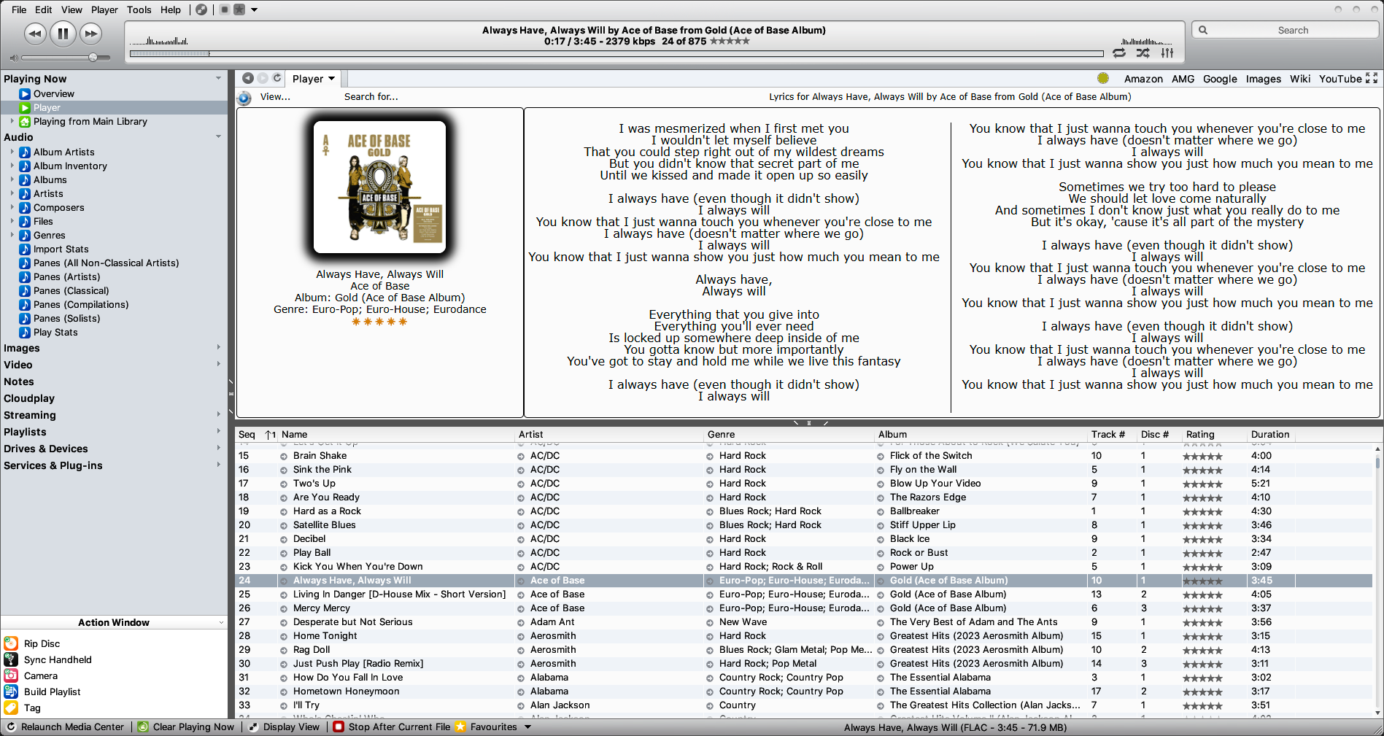Click the Sync Handheld action
Screen dimensions: 1384x736
click(58, 659)
